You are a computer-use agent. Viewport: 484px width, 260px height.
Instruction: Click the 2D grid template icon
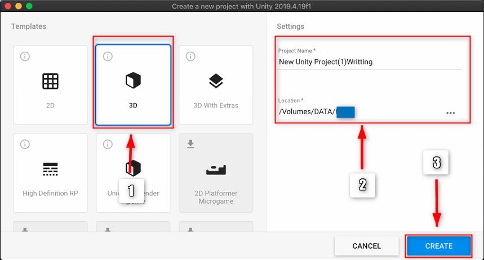pyautogui.click(x=50, y=81)
